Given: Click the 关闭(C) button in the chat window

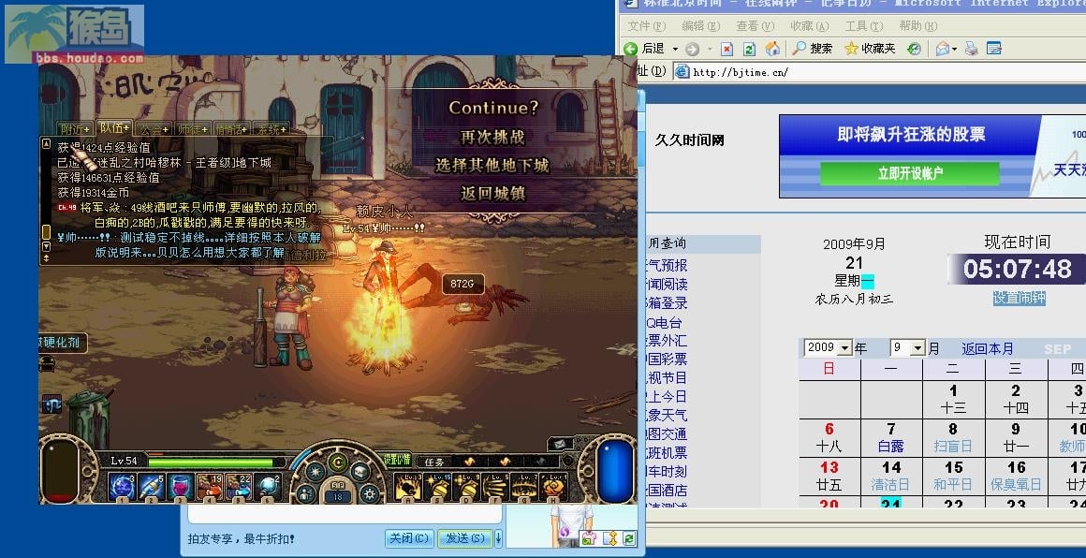Looking at the screenshot, I should (x=409, y=538).
